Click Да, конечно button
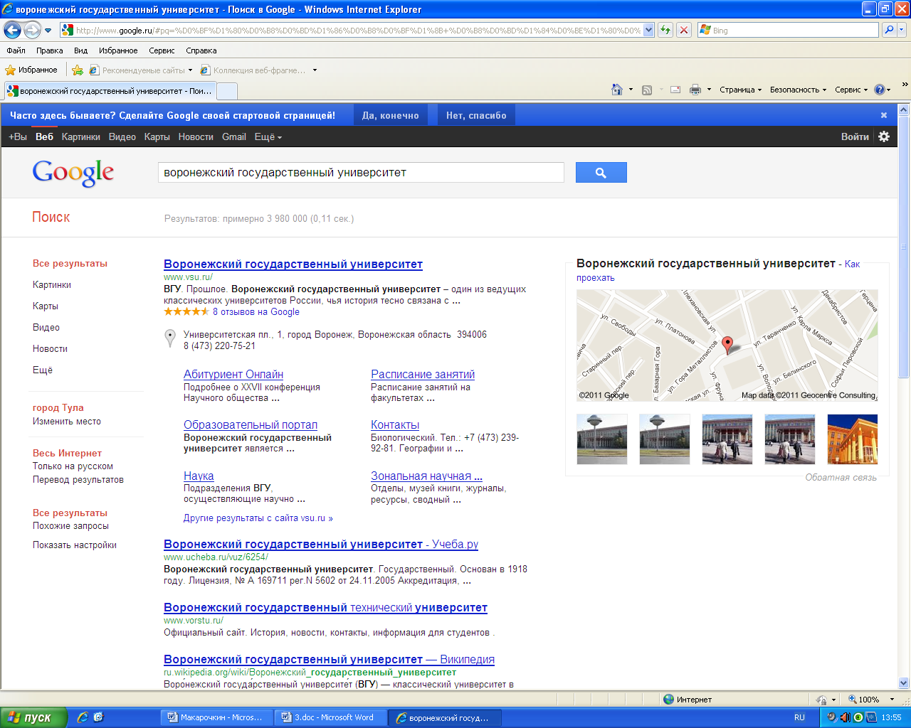911x728 pixels. [x=390, y=115]
